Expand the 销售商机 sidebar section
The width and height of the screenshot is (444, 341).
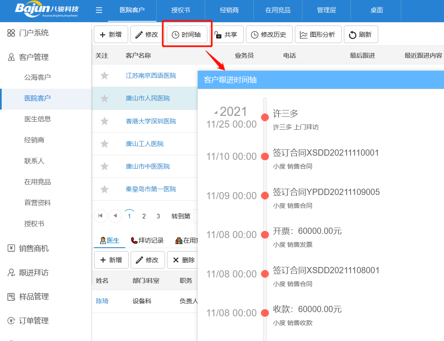pyautogui.click(x=34, y=249)
